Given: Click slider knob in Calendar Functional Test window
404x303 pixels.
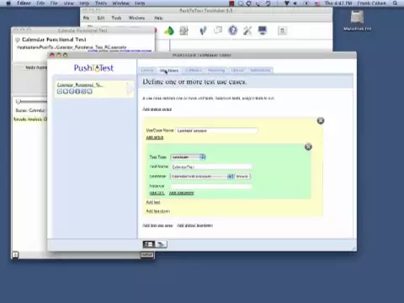Looking at the screenshot, I should point(19,101).
